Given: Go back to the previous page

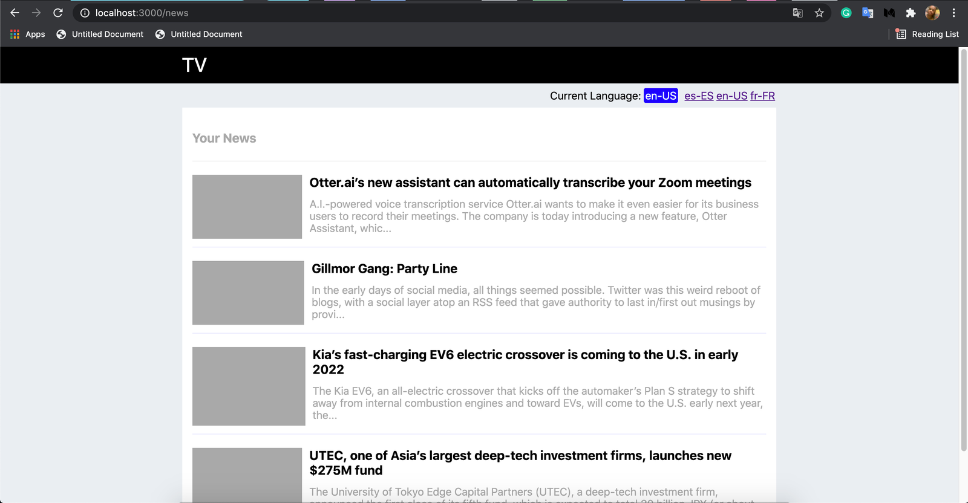Looking at the screenshot, I should (15, 13).
